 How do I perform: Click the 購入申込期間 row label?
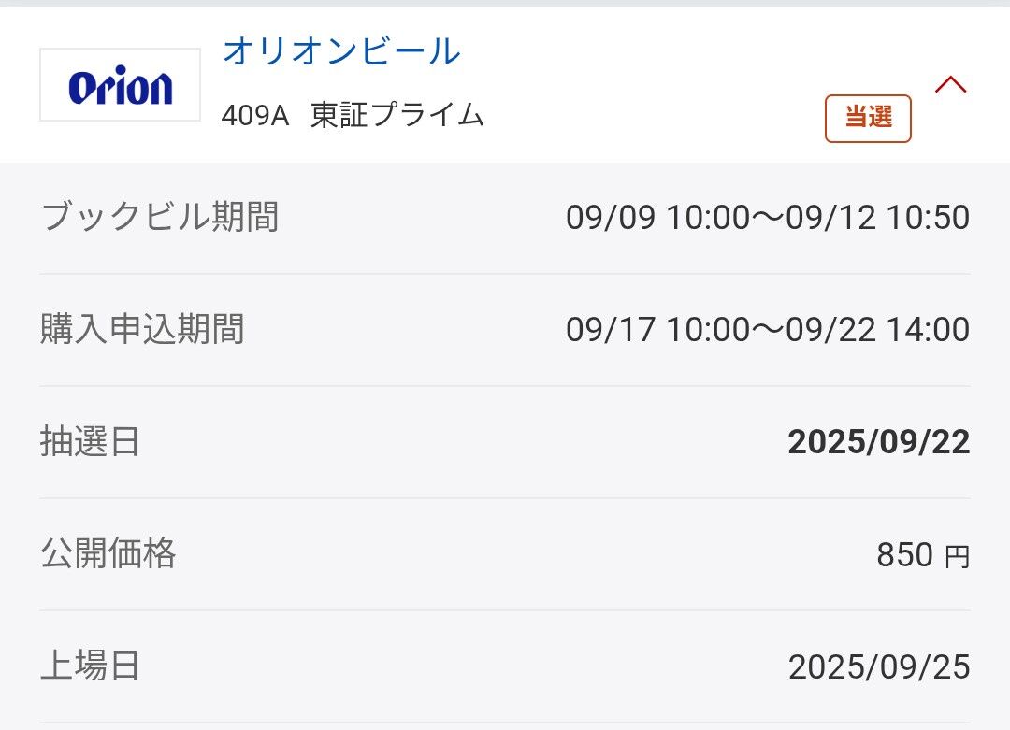pos(142,329)
